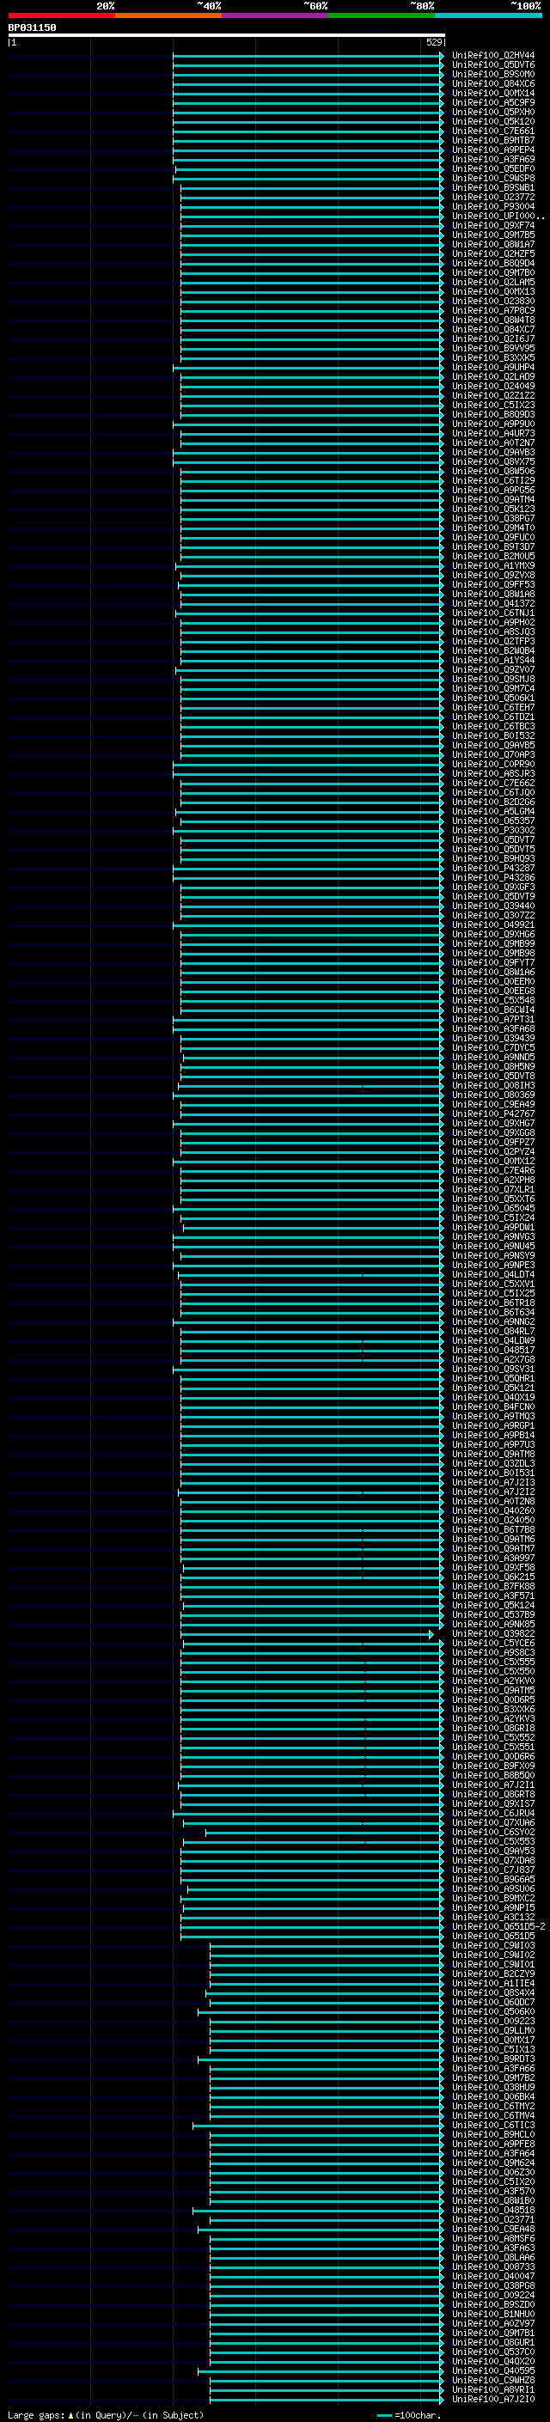This screenshot has height=2422, width=550.
Task: Click the =100char. scale legend
Action: (409, 2415)
